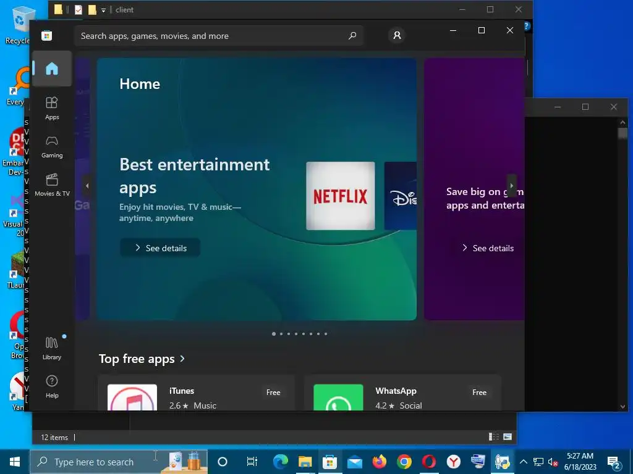Click the Free button for iTunes
Viewport: 633px width, 474px height.
(x=273, y=392)
